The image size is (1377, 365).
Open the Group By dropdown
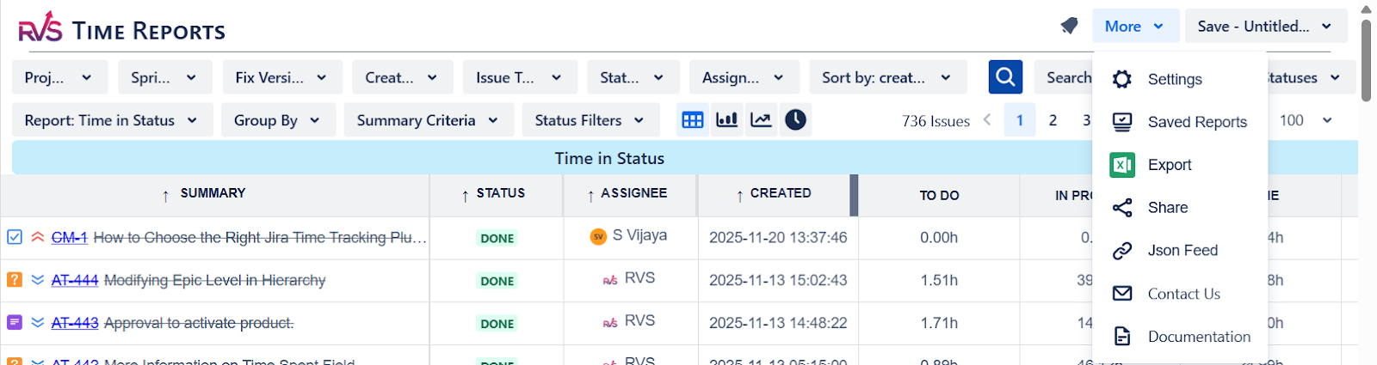[278, 120]
